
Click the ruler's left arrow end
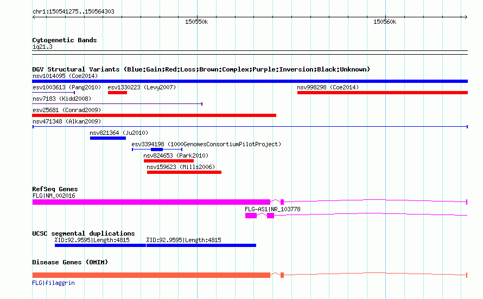[34, 17]
